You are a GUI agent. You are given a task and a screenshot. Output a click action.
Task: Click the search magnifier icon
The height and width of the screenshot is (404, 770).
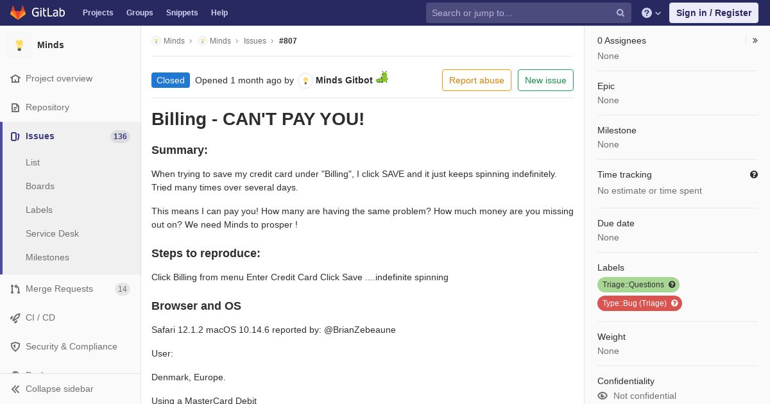tap(620, 13)
